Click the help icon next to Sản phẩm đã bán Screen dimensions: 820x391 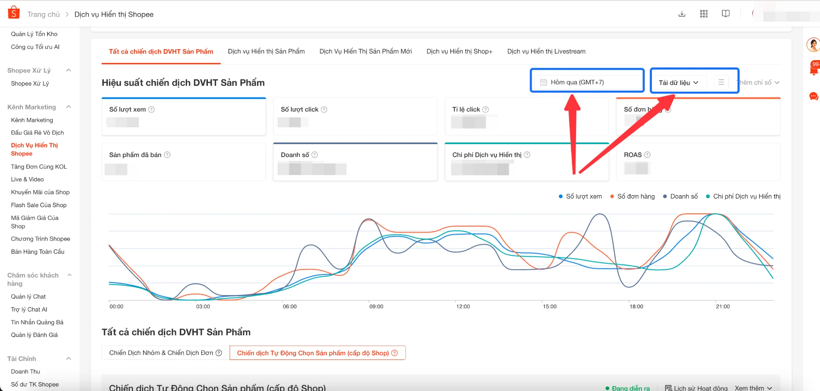pos(167,155)
